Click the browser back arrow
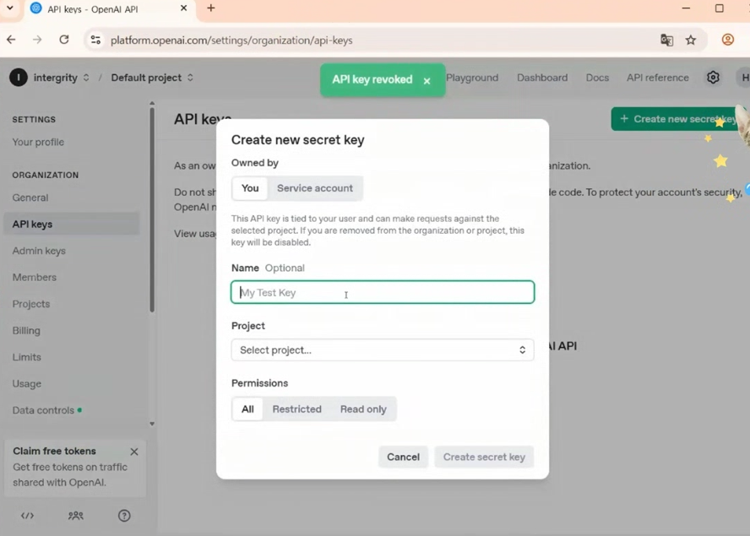The image size is (750, 536). click(x=11, y=40)
